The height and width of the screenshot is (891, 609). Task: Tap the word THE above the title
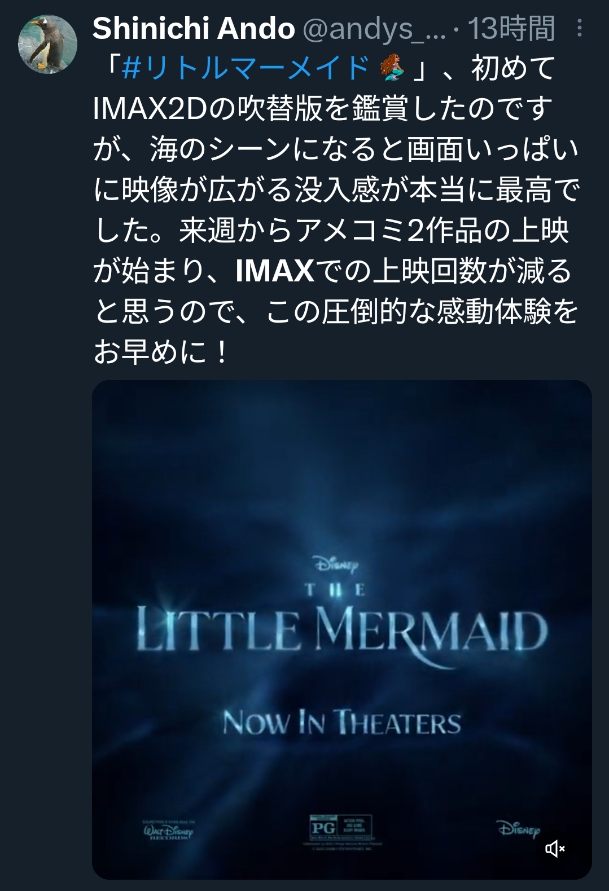coord(335,590)
